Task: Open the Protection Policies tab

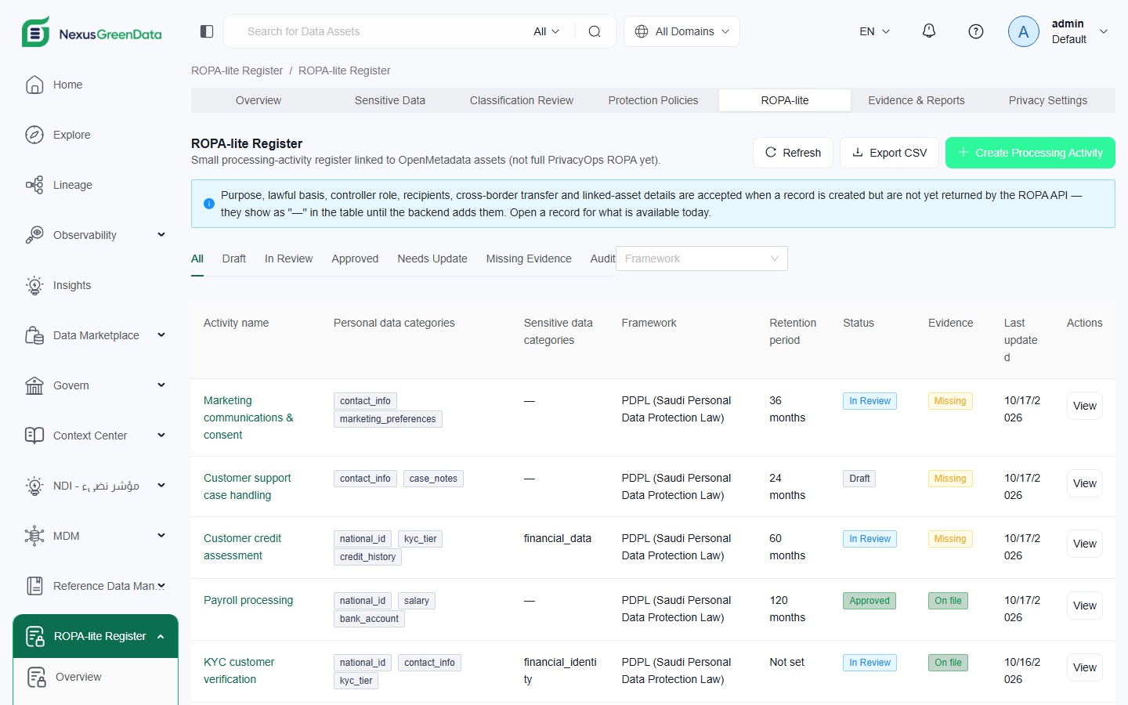Action: click(653, 100)
